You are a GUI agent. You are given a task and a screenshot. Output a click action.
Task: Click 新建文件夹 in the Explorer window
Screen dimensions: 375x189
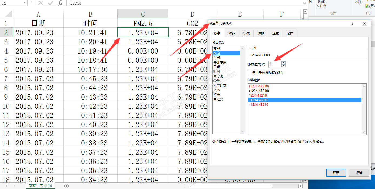321,4
